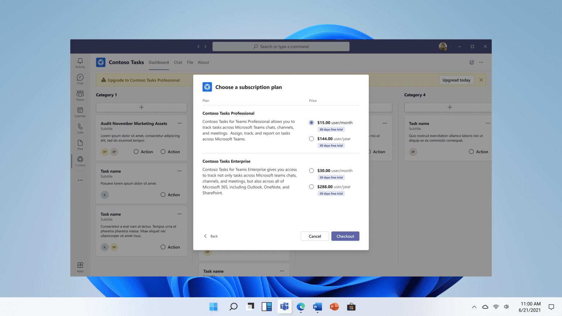Select the $144.00 user/year Professional plan

click(x=311, y=139)
